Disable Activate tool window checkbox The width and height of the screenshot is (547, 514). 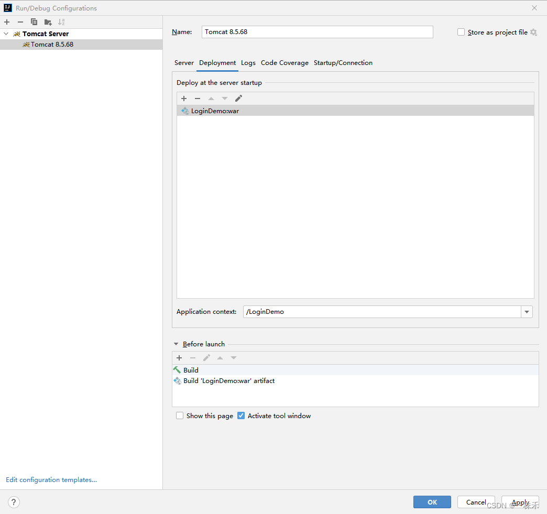pyautogui.click(x=240, y=415)
